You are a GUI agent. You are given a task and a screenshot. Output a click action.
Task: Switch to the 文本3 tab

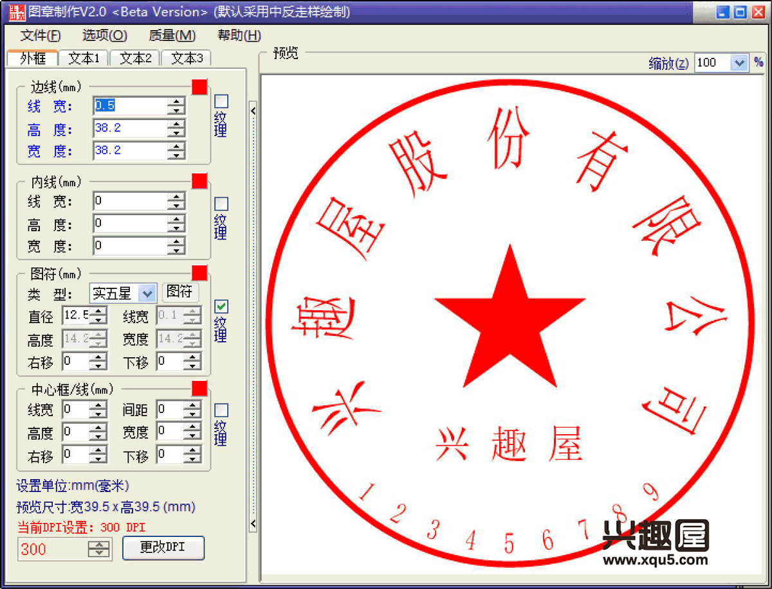click(x=187, y=58)
